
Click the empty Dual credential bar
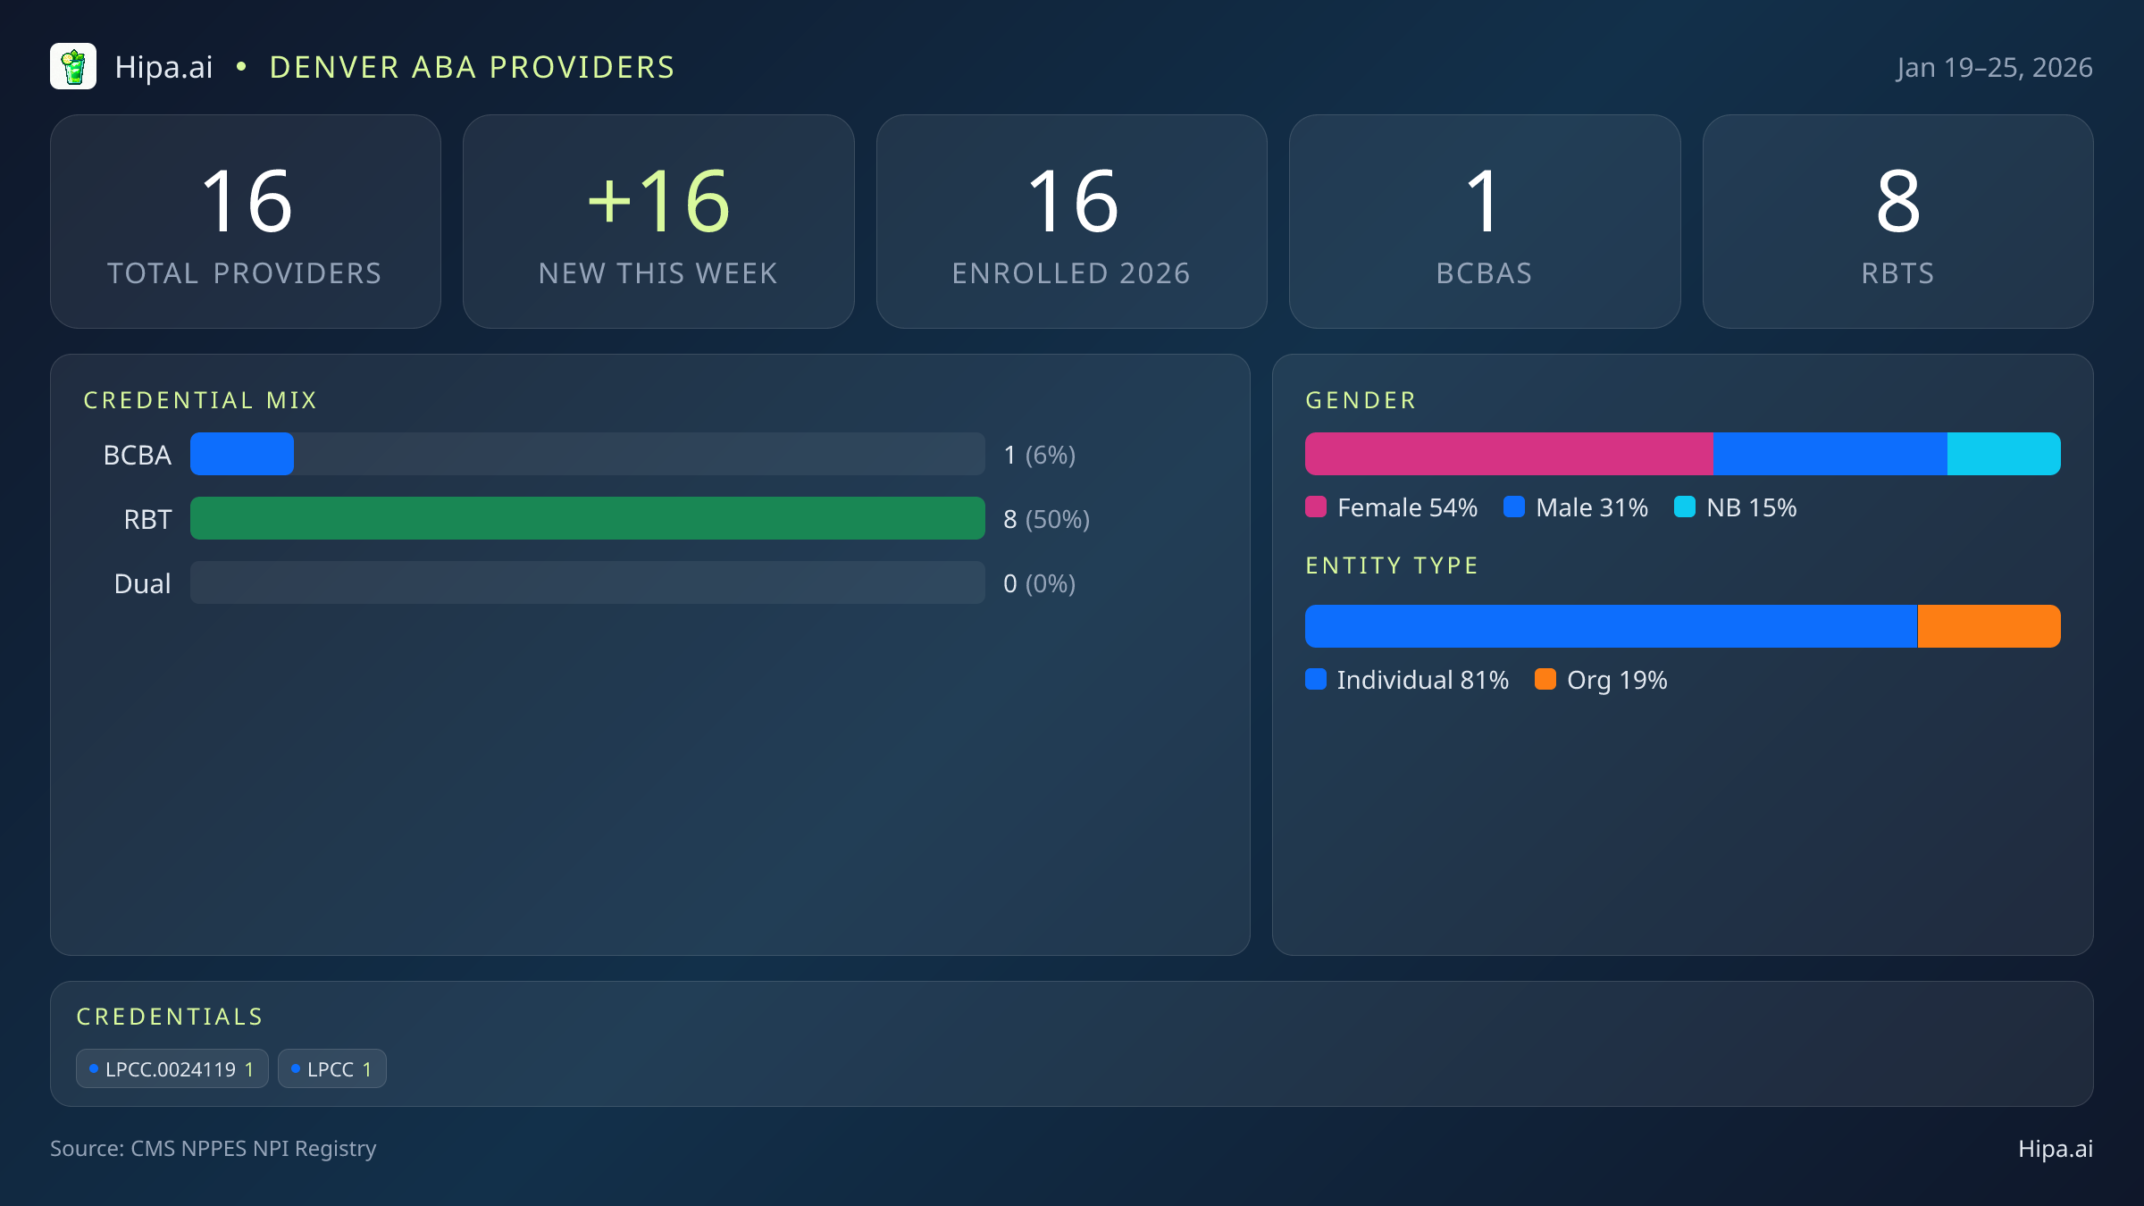[587, 582]
